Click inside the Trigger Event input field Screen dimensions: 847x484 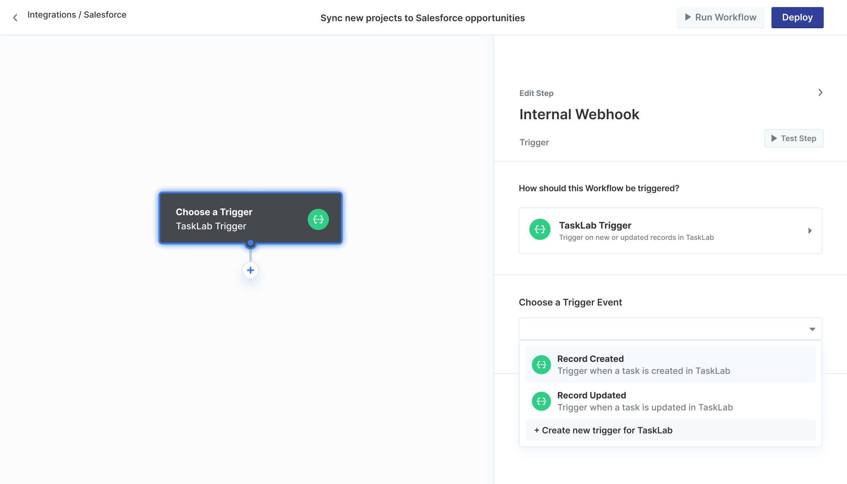[x=660, y=329]
